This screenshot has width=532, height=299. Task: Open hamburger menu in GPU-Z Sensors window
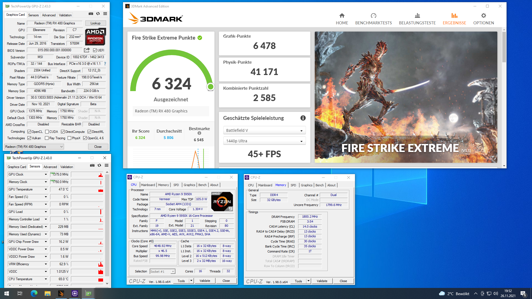pos(106,165)
